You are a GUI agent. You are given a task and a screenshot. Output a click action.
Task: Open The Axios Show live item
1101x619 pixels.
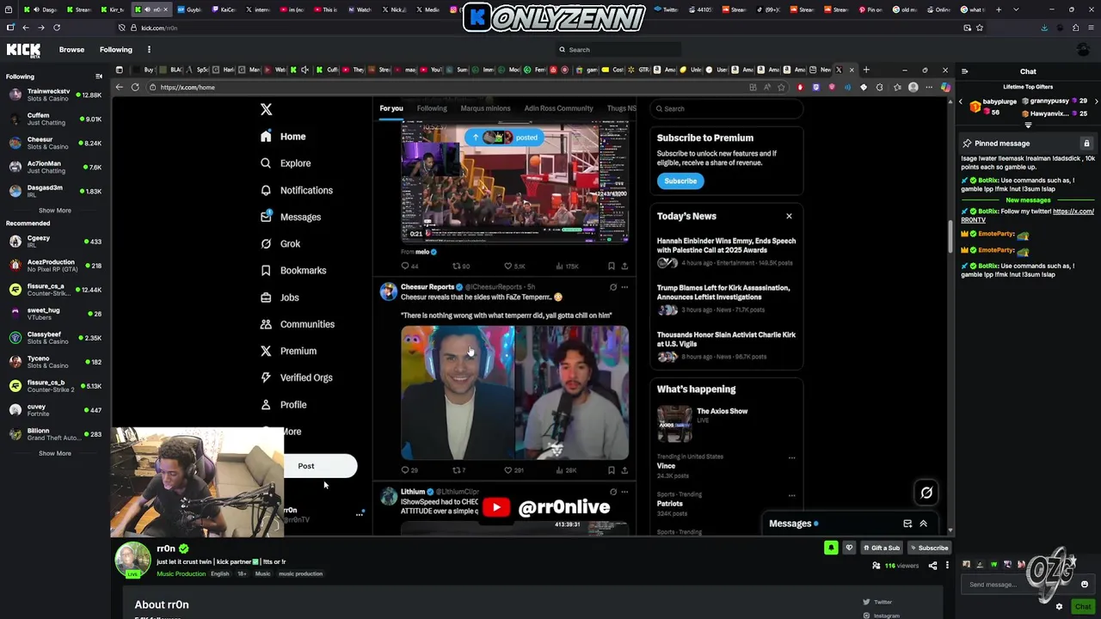[x=727, y=424]
